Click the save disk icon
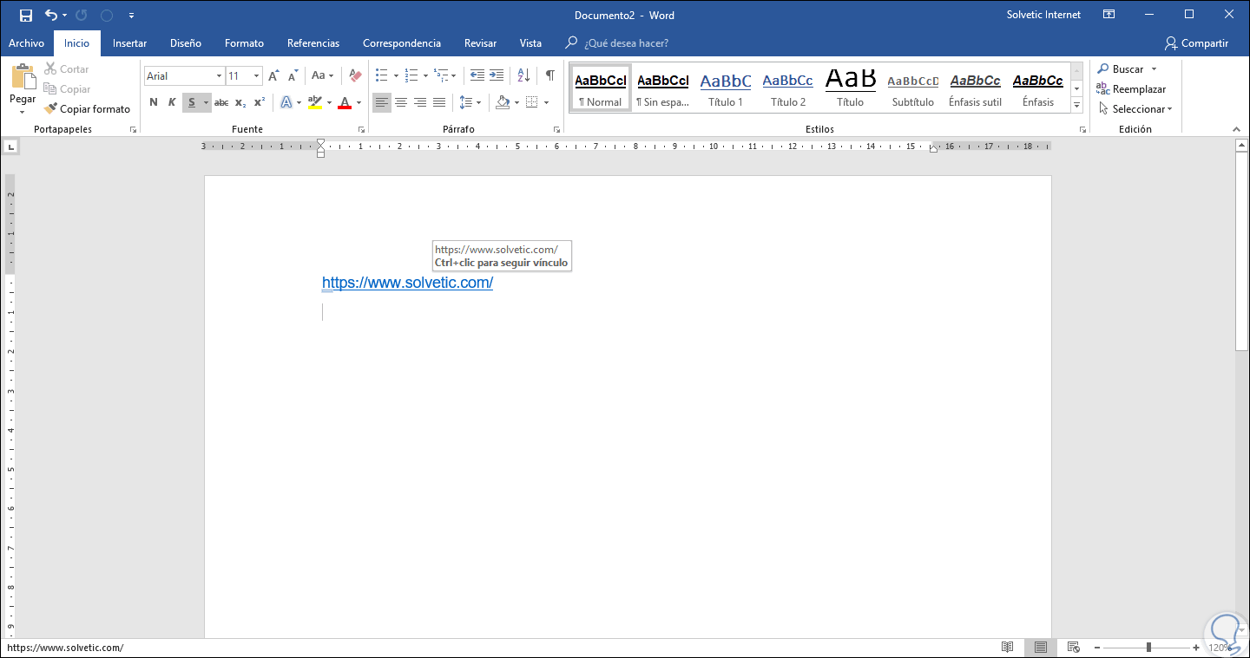The image size is (1250, 658). [x=26, y=15]
